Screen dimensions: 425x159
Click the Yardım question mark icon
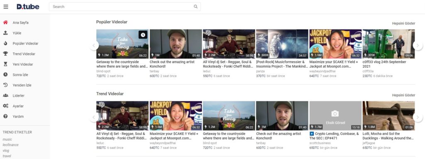(x=5, y=116)
